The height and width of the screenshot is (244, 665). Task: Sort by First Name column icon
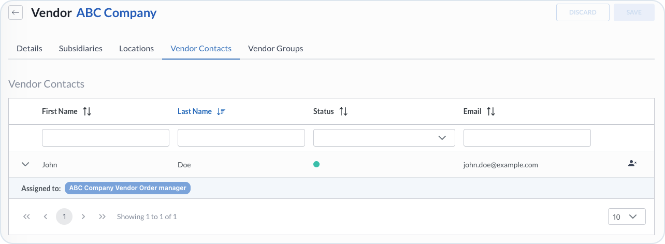(x=87, y=111)
